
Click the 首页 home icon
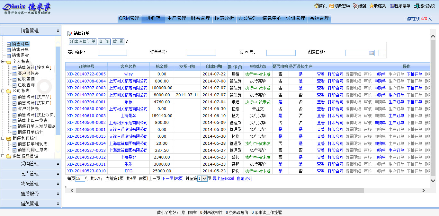click(x=316, y=6)
